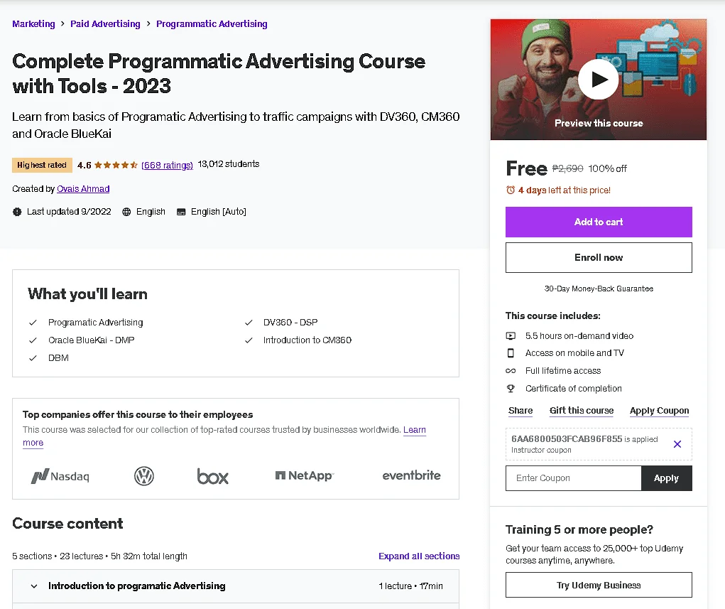The height and width of the screenshot is (609, 725).
Task: Apply the entered coupon
Action: click(666, 478)
